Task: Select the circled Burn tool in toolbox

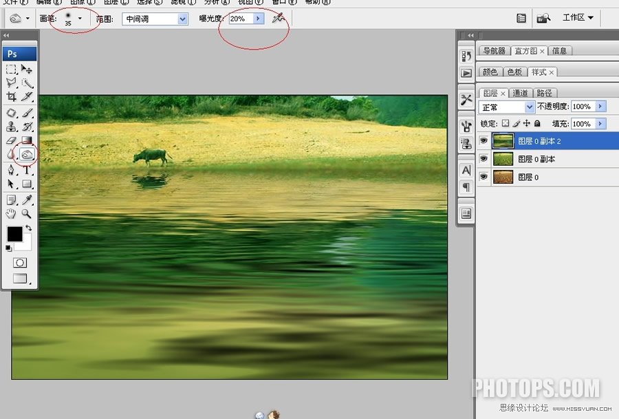Action: click(x=26, y=154)
